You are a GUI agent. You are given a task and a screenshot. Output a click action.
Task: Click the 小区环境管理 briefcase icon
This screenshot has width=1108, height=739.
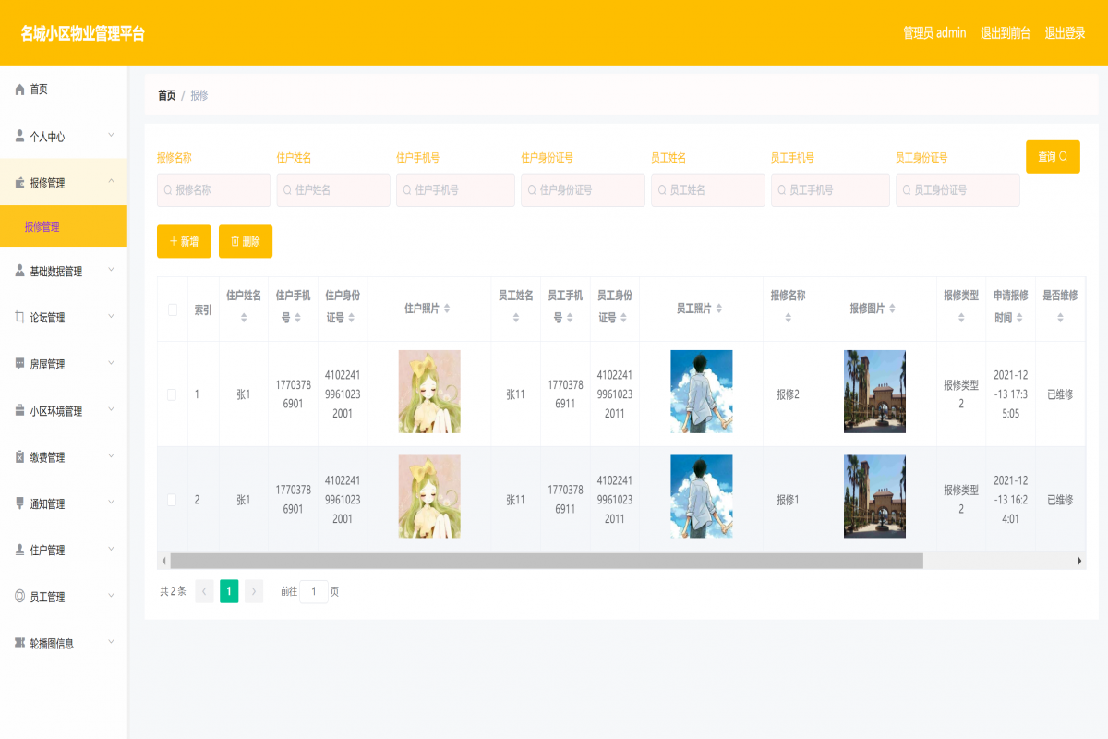click(20, 411)
